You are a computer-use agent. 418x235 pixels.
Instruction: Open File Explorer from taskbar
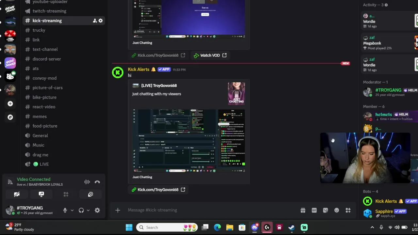[x=230, y=227]
